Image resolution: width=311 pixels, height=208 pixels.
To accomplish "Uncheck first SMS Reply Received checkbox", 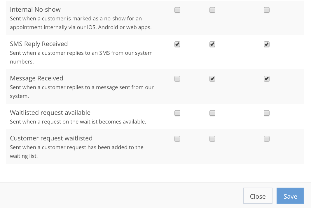I will tap(177, 44).
